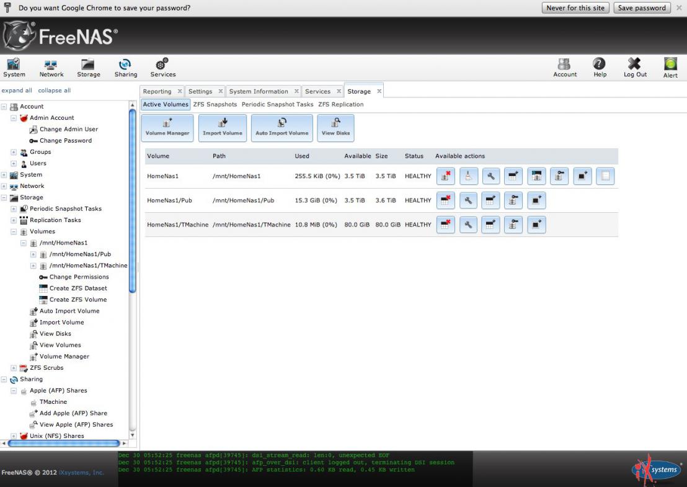687x487 pixels.
Task: Create dataset under HomeNas1/TMachine row
Action: (x=490, y=225)
